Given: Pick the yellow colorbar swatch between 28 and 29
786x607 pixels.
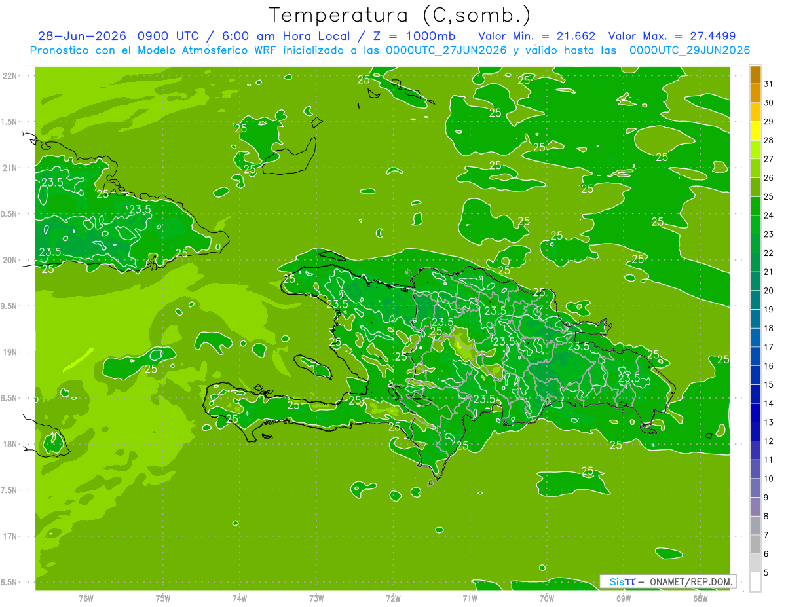Looking at the screenshot, I should tap(755, 131).
